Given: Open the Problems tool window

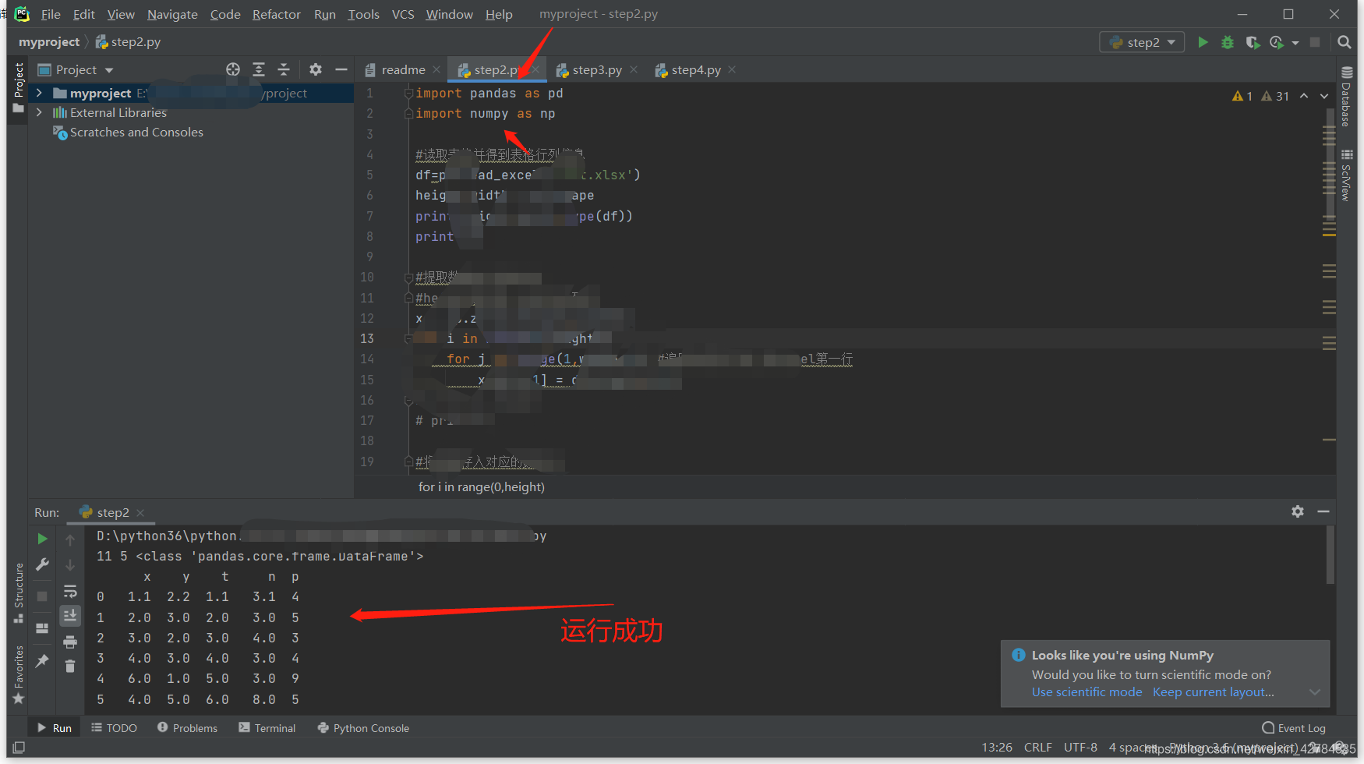Looking at the screenshot, I should point(187,728).
